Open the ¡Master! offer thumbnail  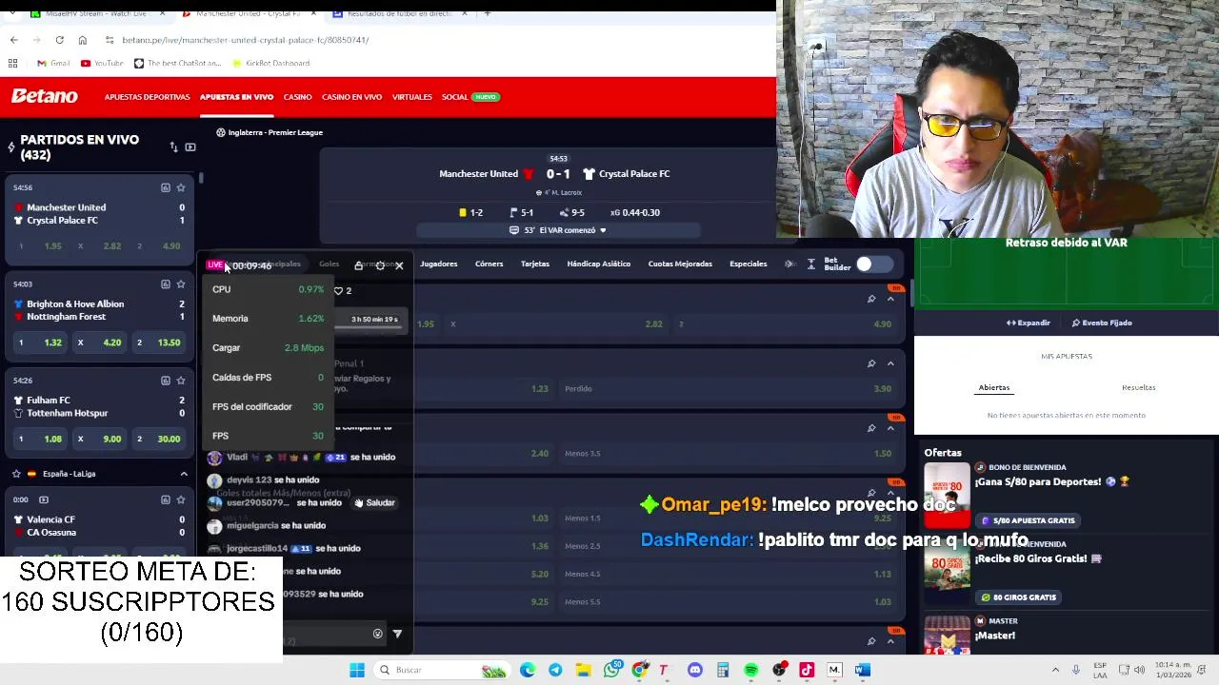[947, 636]
